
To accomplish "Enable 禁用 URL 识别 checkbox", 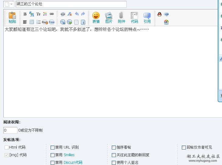I will pos(52,147).
